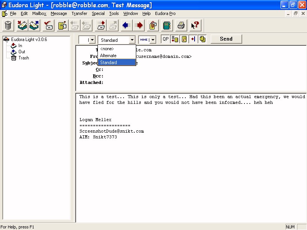Image resolution: width=307 pixels, height=230 pixels.
Task: Activate context help pointer icon
Action: pyautogui.click(x=195, y=25)
